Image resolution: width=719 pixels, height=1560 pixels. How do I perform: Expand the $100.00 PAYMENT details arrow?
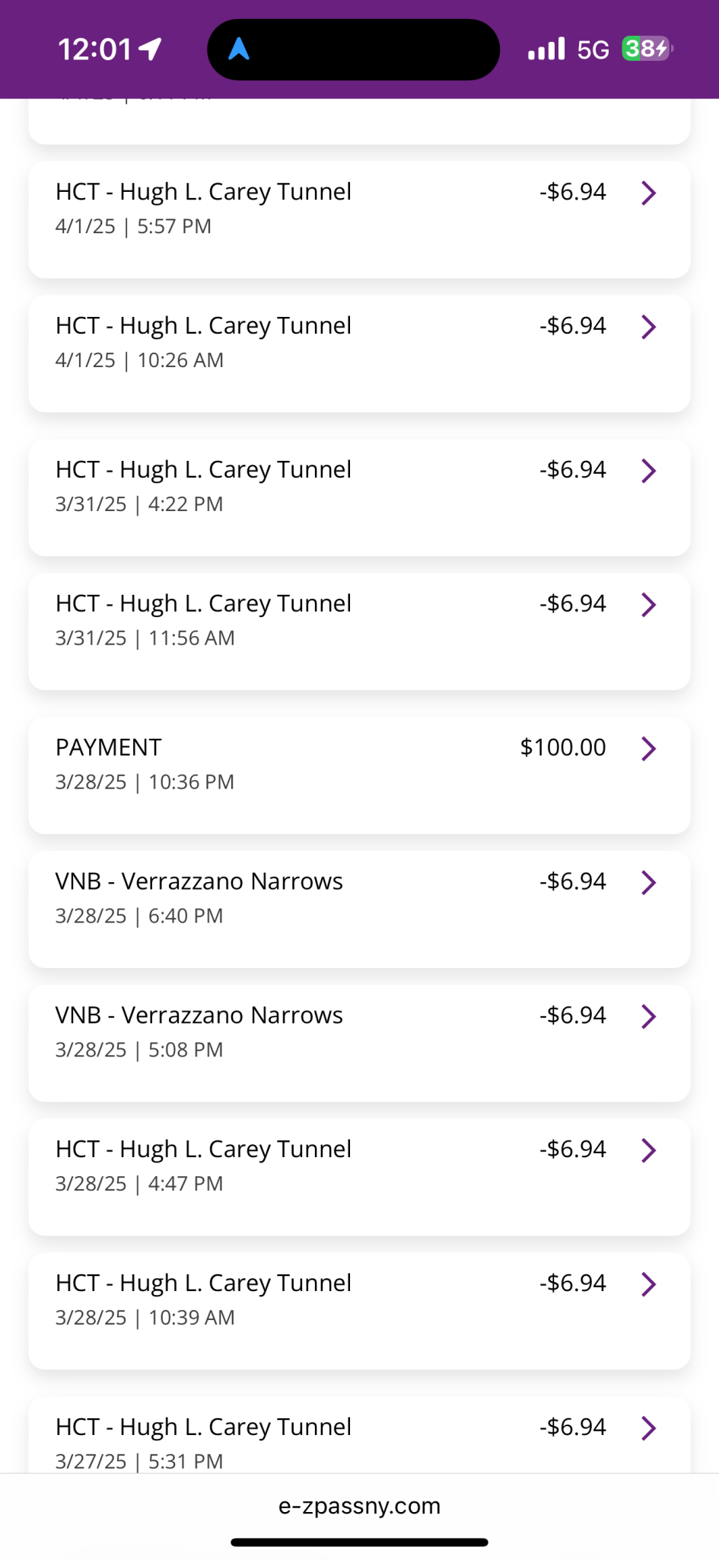[648, 749]
